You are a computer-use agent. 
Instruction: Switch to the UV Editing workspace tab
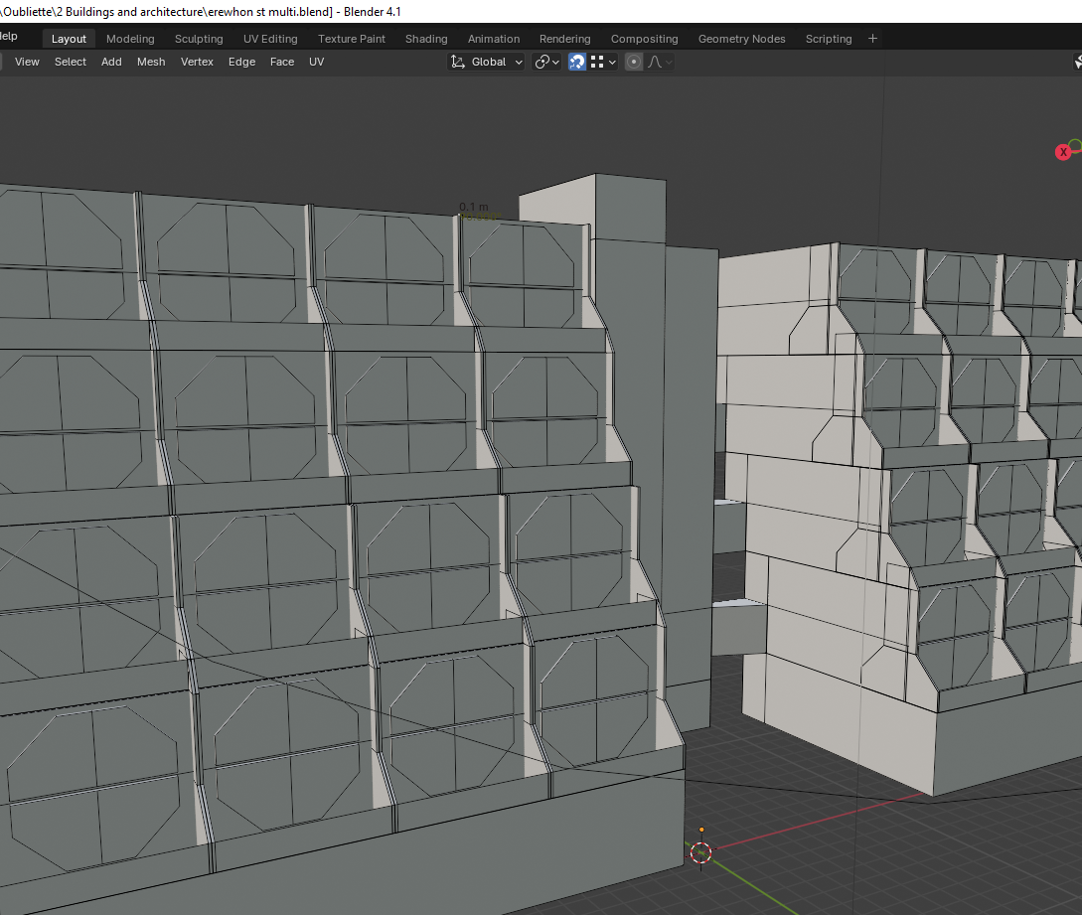click(x=270, y=39)
